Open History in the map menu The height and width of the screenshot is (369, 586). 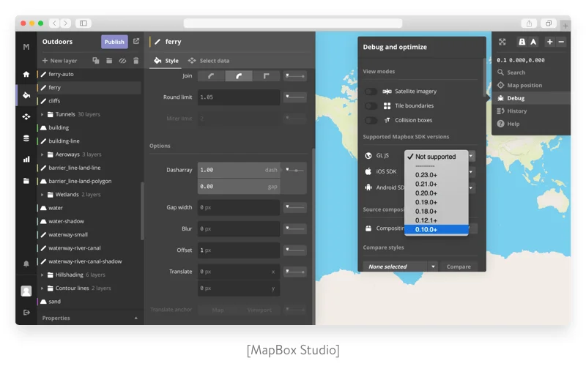point(516,111)
